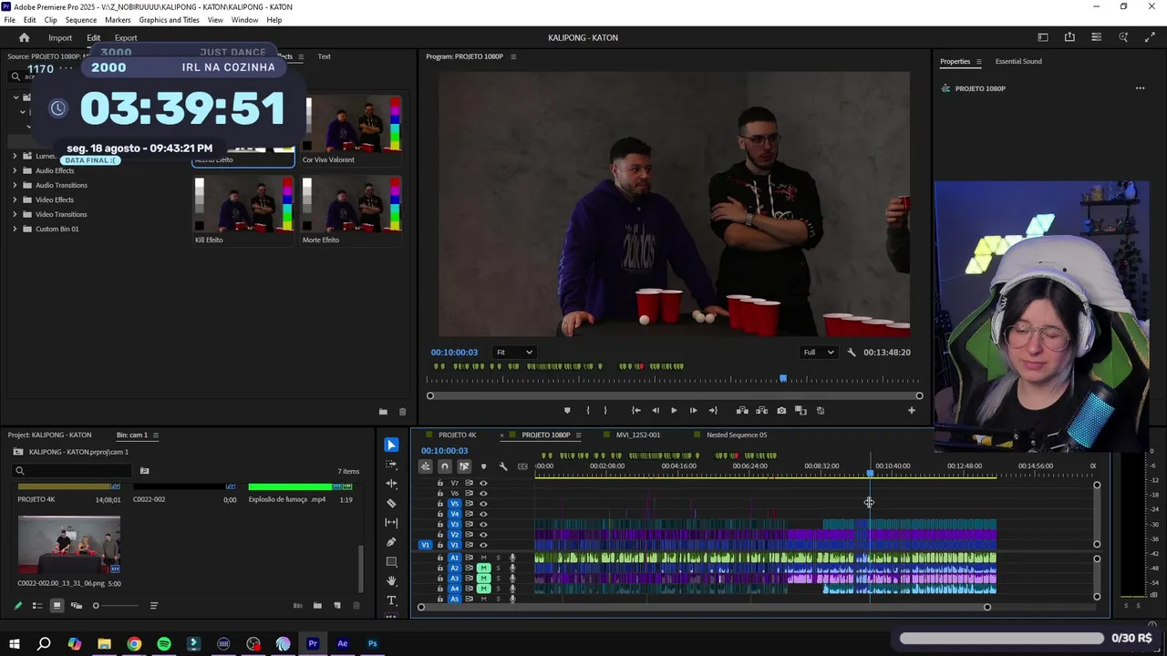
Task: Click New Bin folder icon in project panel
Action: pos(317,606)
